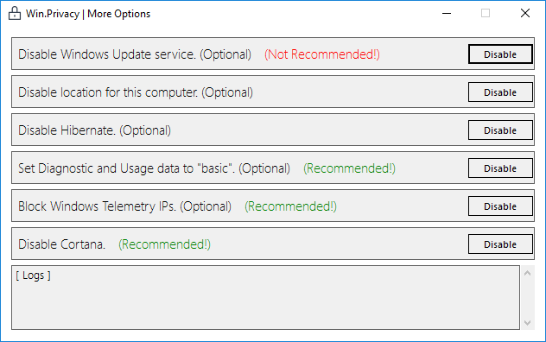Image resolution: width=546 pixels, height=342 pixels.
Task: Click the Win.Privacy More Options title text
Action: 88,14
